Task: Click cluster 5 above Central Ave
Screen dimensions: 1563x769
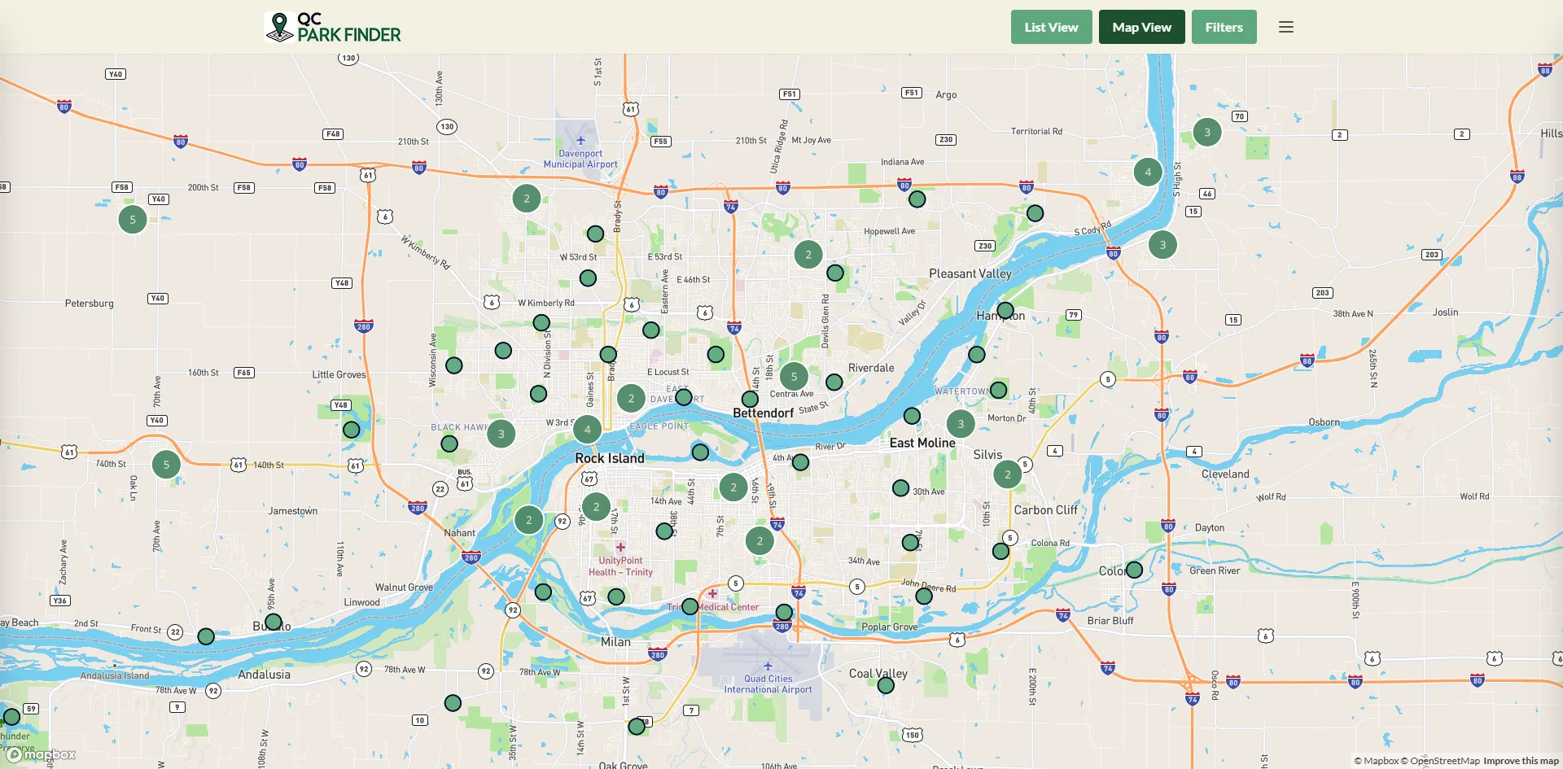Action: [794, 377]
